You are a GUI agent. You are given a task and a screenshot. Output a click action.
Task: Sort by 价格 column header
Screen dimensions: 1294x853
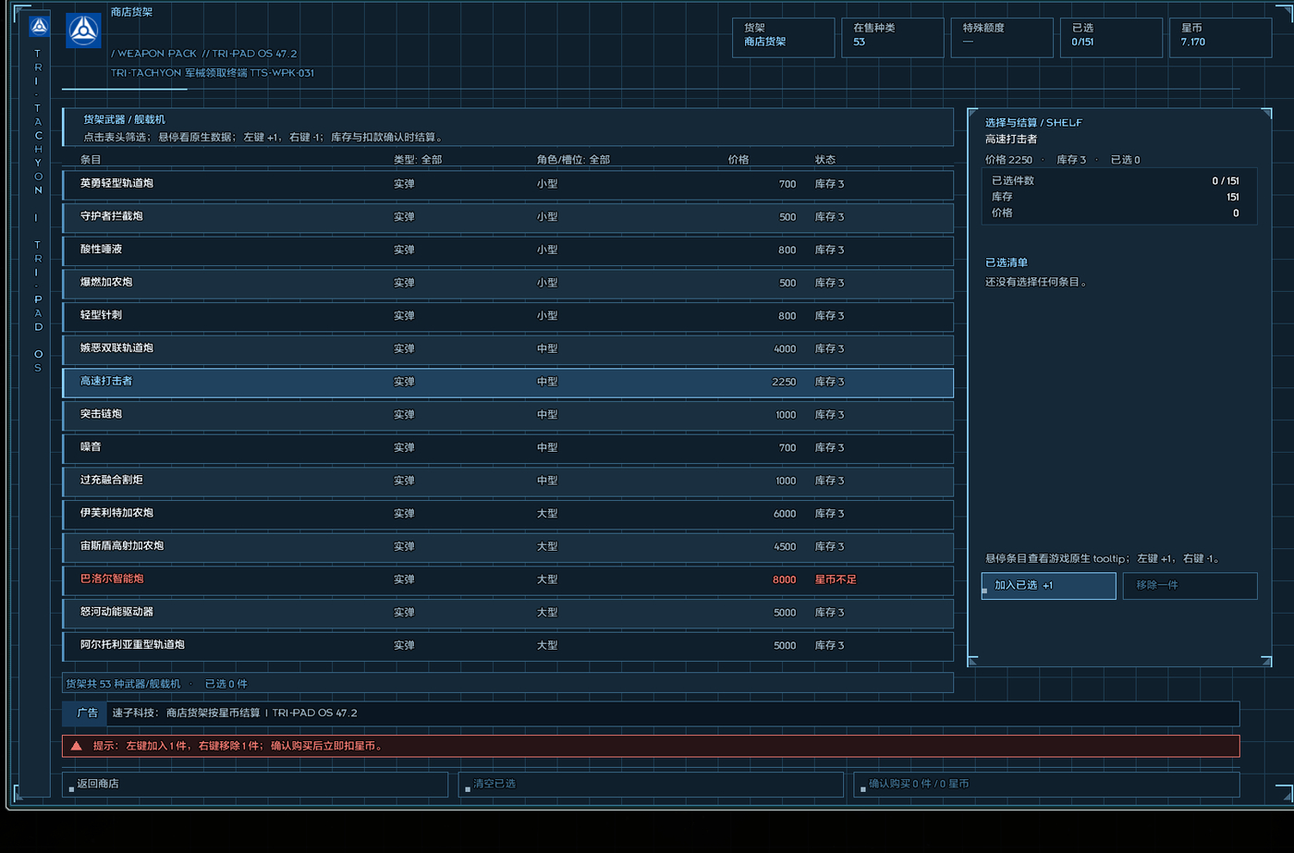[739, 160]
